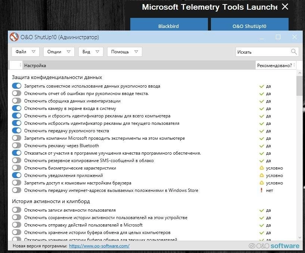Image resolution: width=305 pixels, height=253 pixels.
Task: Close the Microsoft Telemetry Tools Launcher window
Action: pyautogui.click(x=285, y=7)
